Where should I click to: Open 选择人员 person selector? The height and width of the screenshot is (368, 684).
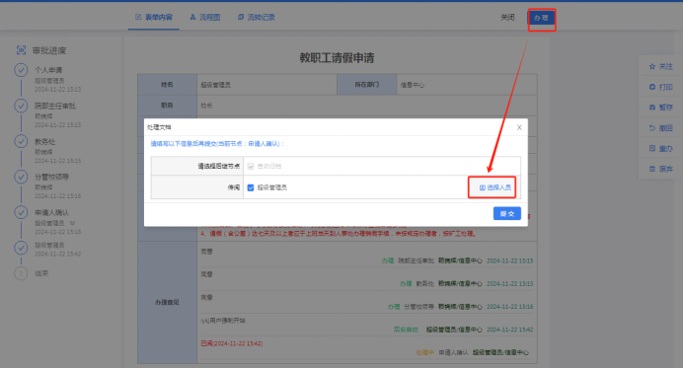[494, 187]
